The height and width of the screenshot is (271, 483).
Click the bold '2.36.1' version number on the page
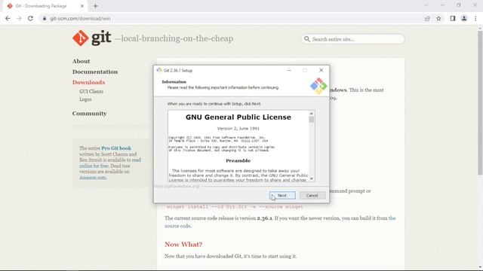265,218
